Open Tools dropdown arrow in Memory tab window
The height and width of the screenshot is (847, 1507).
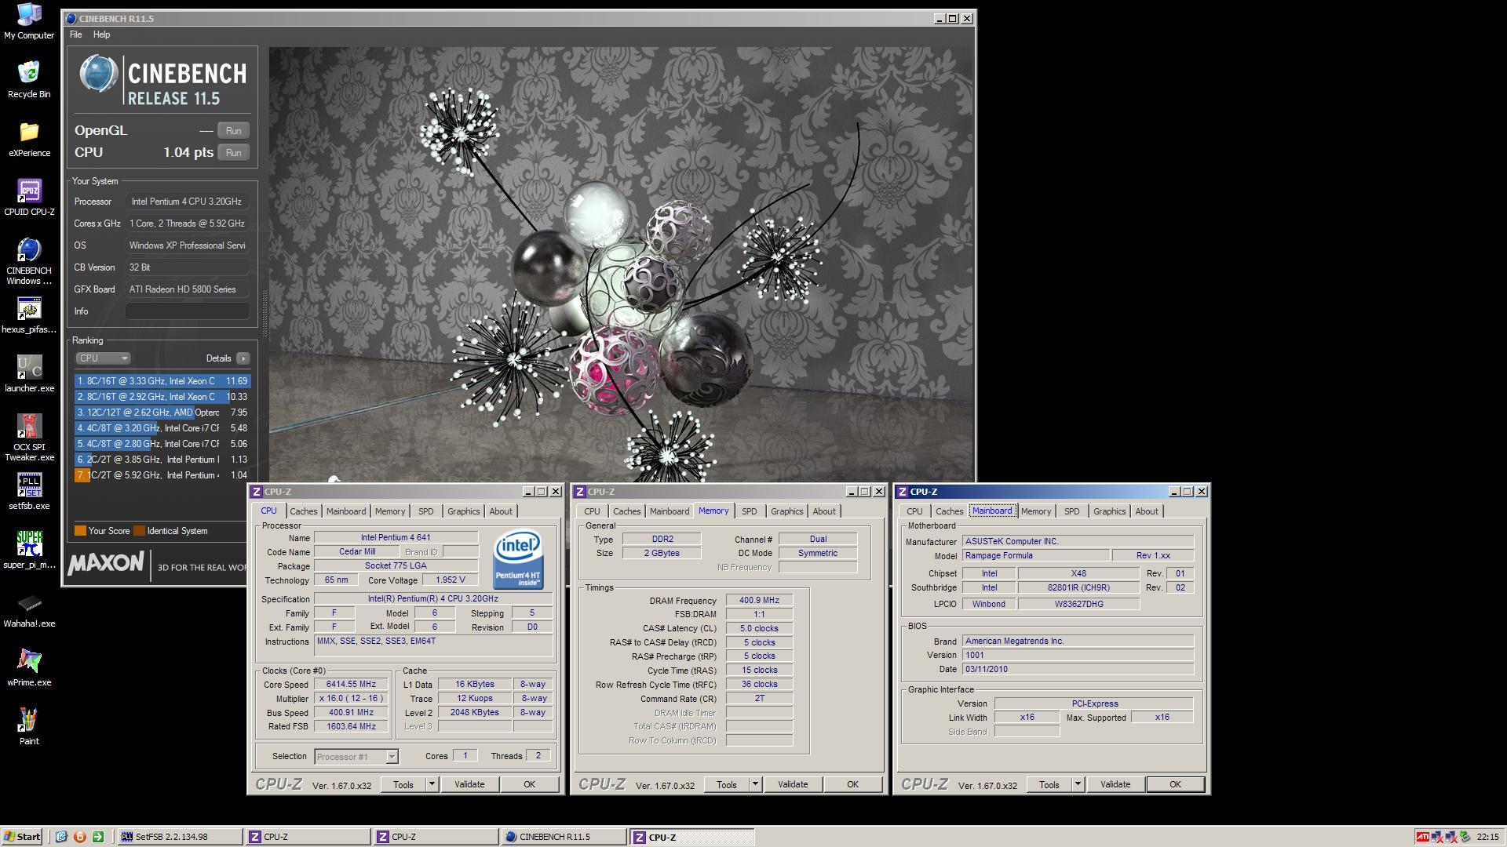[x=755, y=784]
